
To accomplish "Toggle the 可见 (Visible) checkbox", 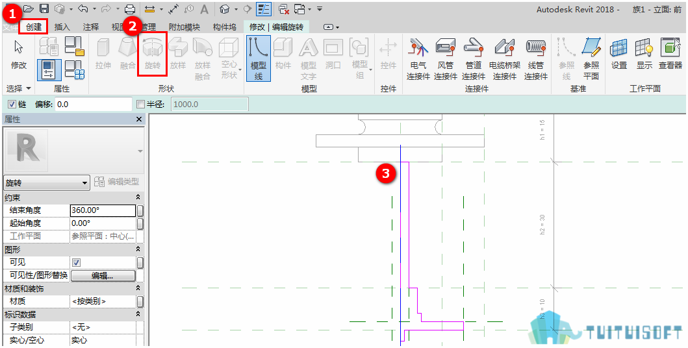I will coord(76,262).
